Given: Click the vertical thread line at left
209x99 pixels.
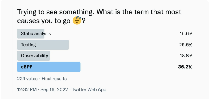Looking at the screenshot, I should pos(12,49).
